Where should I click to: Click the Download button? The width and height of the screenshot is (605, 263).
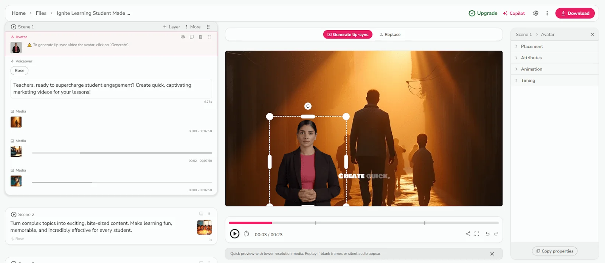(575, 13)
